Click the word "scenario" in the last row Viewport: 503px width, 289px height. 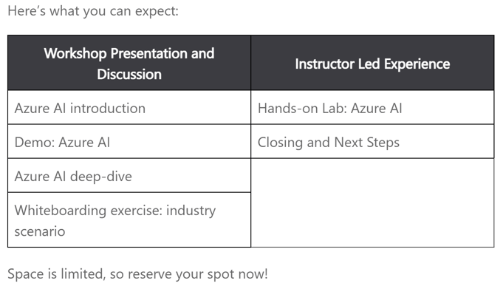pyautogui.click(x=40, y=231)
